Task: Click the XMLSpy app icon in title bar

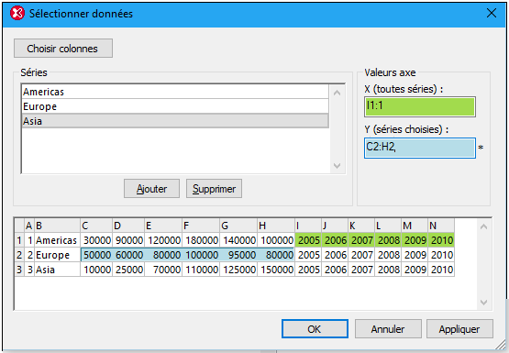Action: [x=17, y=14]
